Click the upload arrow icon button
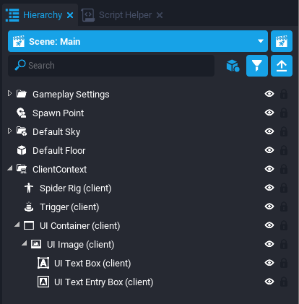This screenshot has height=304, width=299. tap(282, 66)
